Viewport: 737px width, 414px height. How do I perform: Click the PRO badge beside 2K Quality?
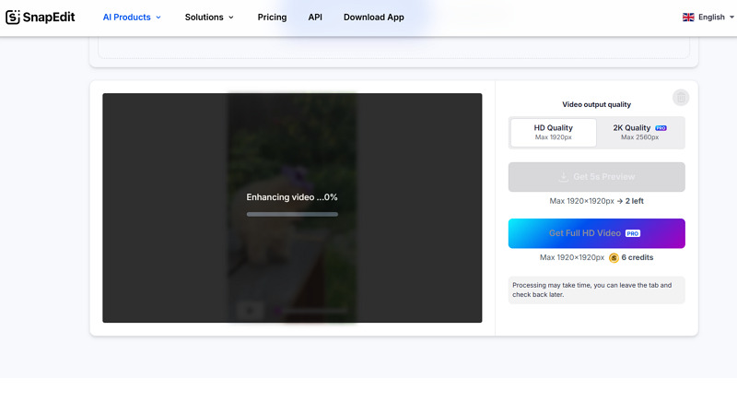[661, 128]
